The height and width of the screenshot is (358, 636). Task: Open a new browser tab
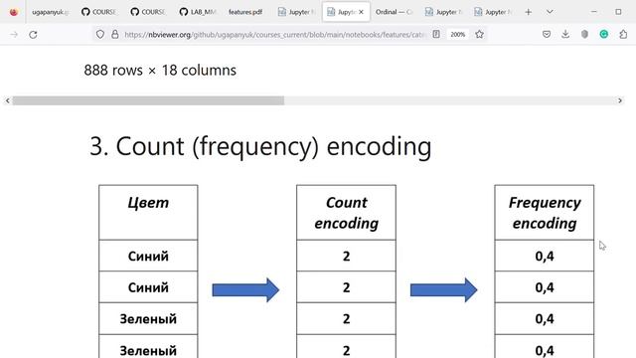[528, 12]
